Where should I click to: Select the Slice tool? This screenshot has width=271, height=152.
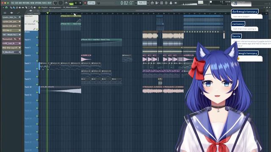[26, 8]
